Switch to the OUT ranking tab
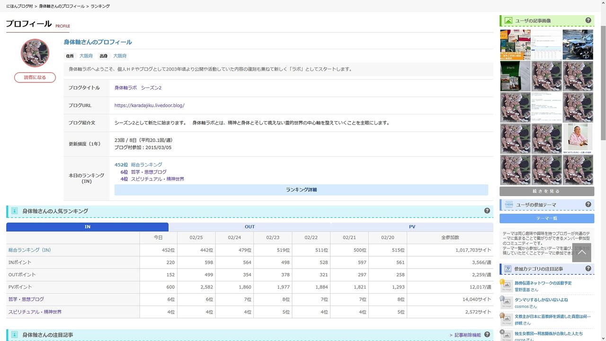Viewport: 606px width, 341px height. (x=250, y=227)
